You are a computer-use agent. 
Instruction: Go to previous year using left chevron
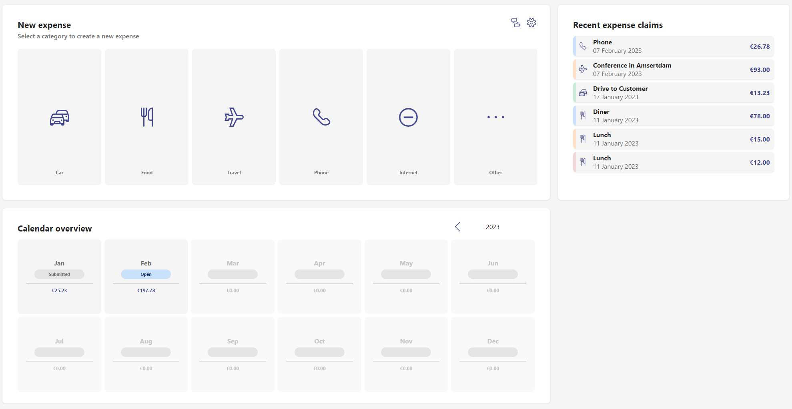click(458, 227)
